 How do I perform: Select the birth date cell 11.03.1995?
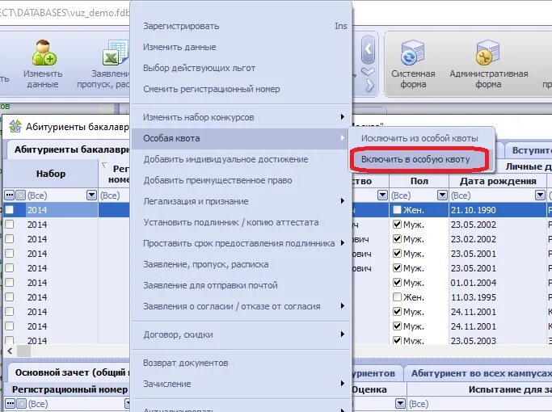tap(498, 297)
